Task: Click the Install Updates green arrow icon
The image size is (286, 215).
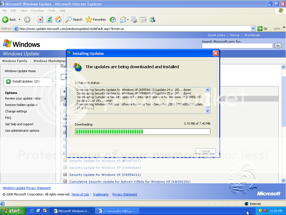Action: (x=8, y=81)
